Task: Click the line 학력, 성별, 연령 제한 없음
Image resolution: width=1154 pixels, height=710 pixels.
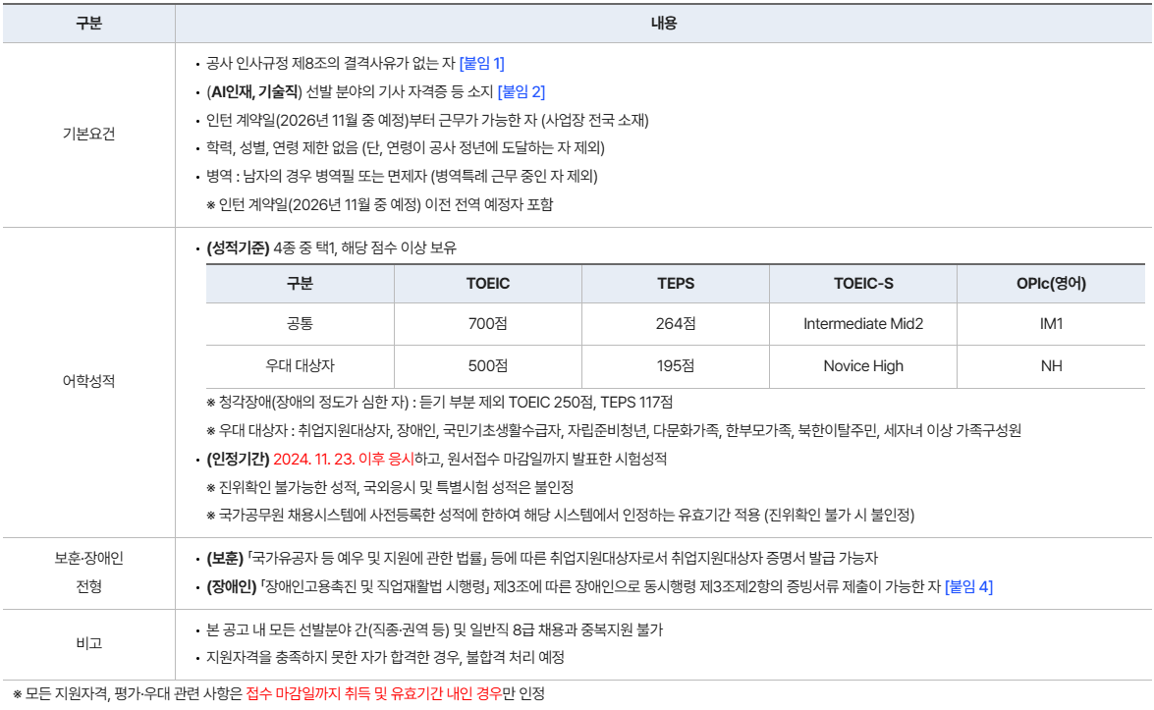Action: [x=405, y=148]
